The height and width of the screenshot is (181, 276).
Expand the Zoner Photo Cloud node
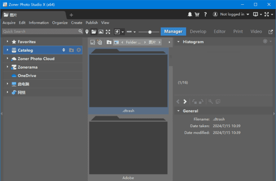[x=7, y=59]
